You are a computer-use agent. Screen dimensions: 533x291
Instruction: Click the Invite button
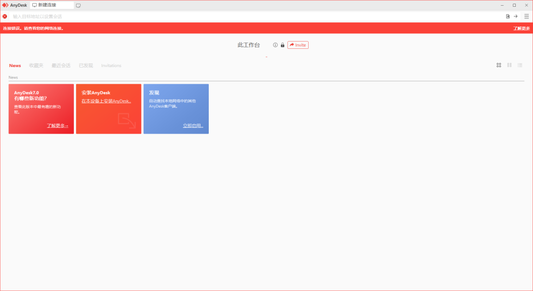tap(298, 45)
